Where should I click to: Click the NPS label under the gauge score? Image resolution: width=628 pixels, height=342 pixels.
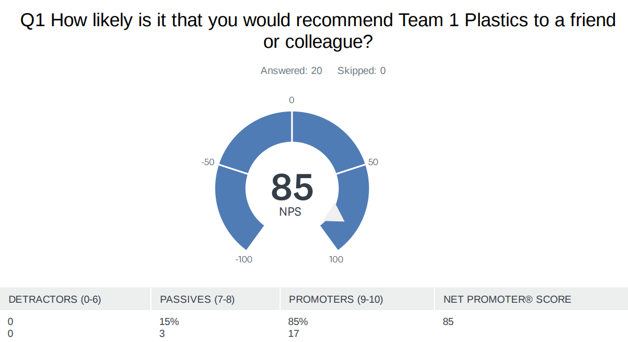click(x=290, y=212)
